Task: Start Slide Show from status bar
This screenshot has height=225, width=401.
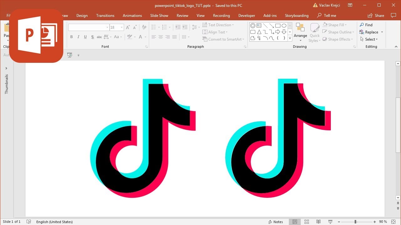Action: point(330,222)
